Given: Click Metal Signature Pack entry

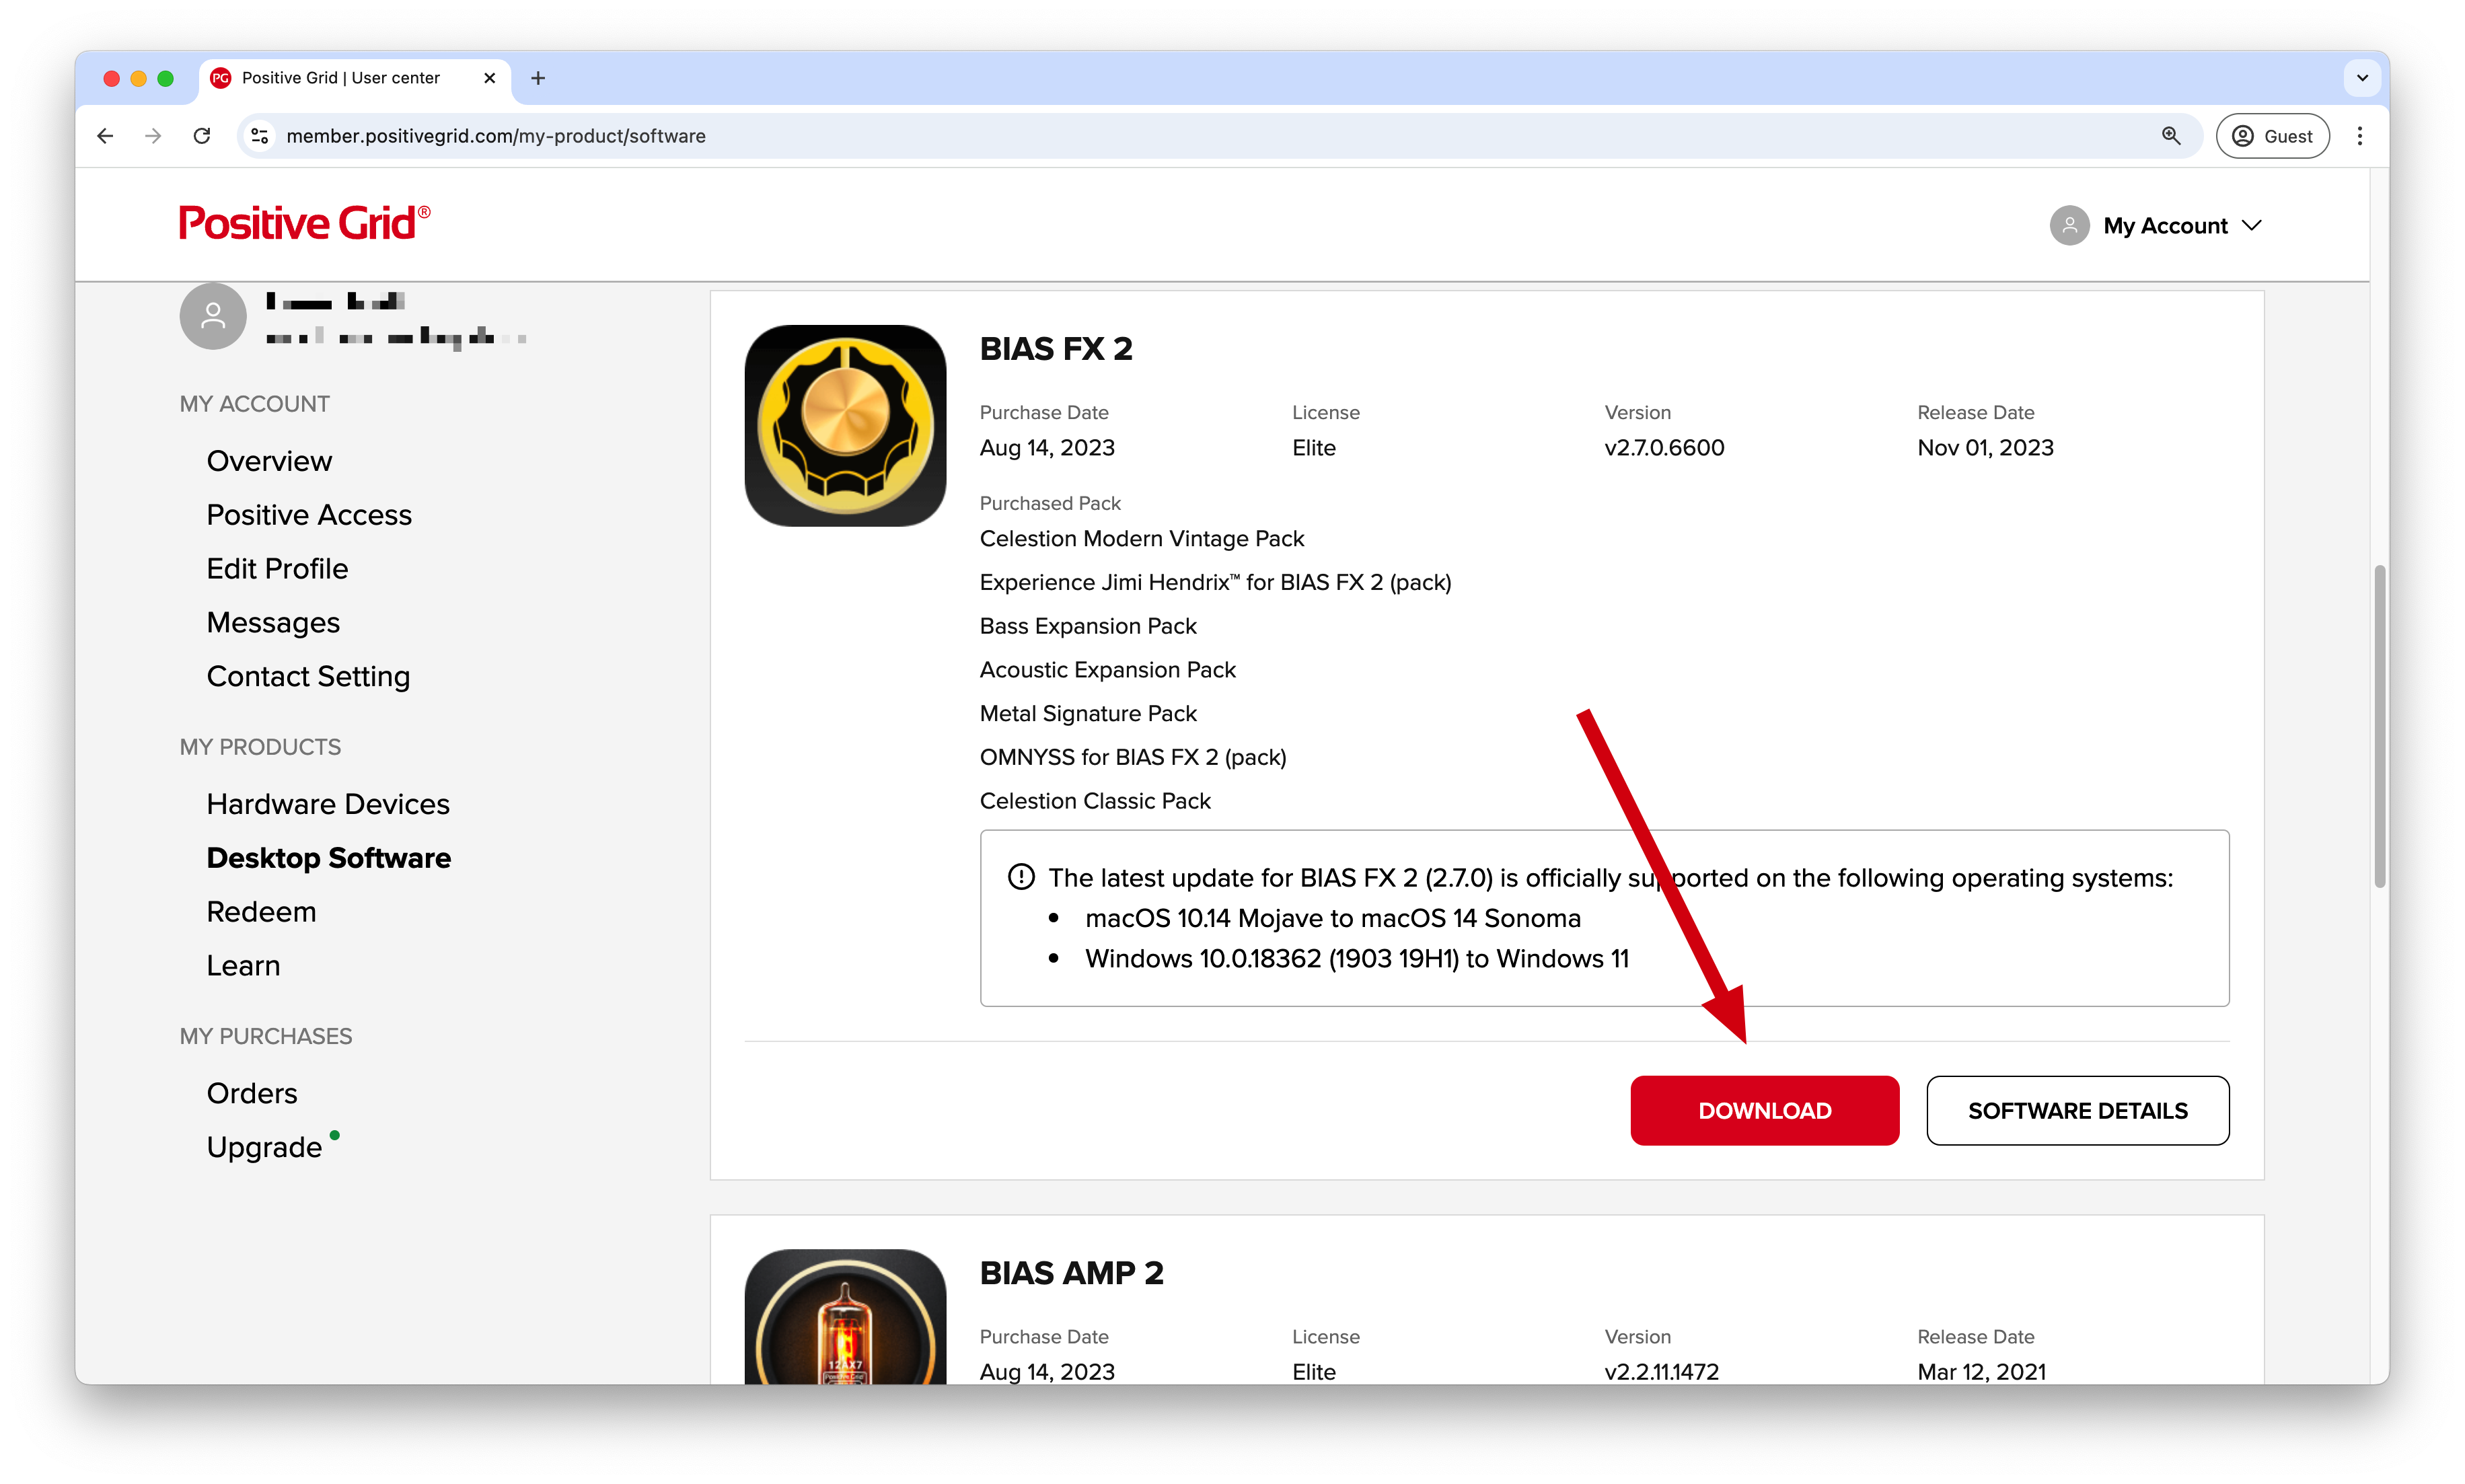Looking at the screenshot, I should 1088,714.
